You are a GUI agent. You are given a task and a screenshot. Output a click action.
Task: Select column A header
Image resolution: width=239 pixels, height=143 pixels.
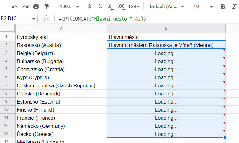(x=61, y=28)
